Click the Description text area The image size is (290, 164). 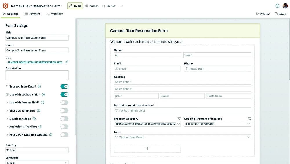tap(37, 75)
